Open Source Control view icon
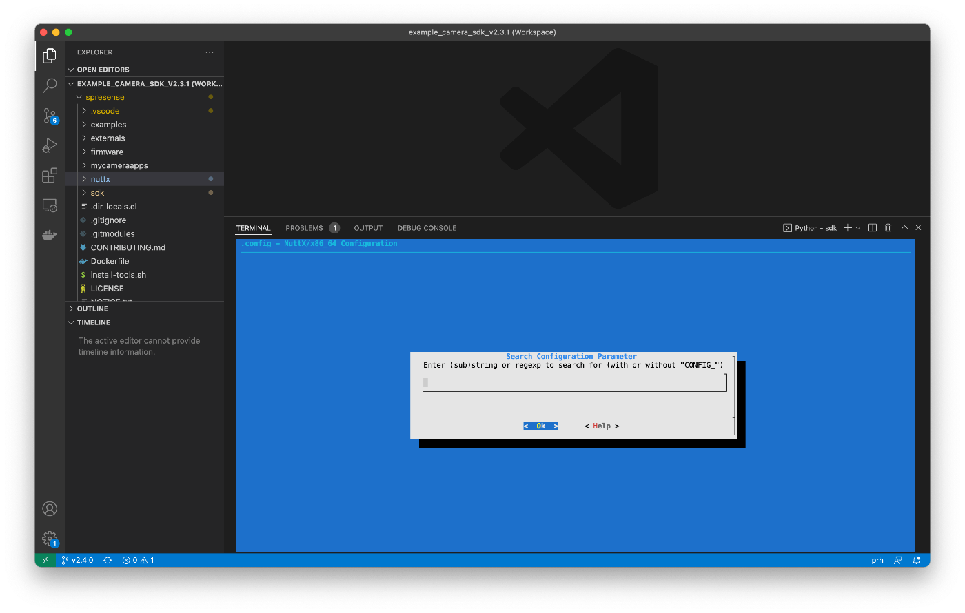 50,116
